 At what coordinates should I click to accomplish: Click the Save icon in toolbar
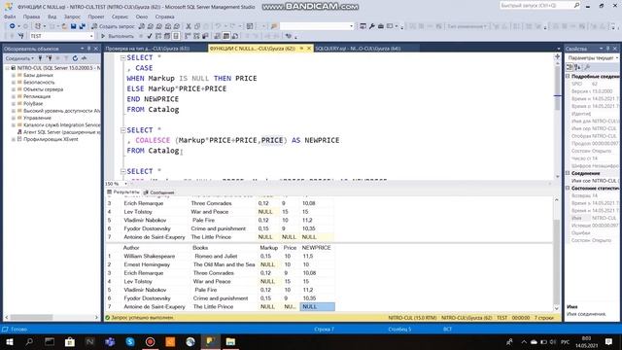coord(74,26)
